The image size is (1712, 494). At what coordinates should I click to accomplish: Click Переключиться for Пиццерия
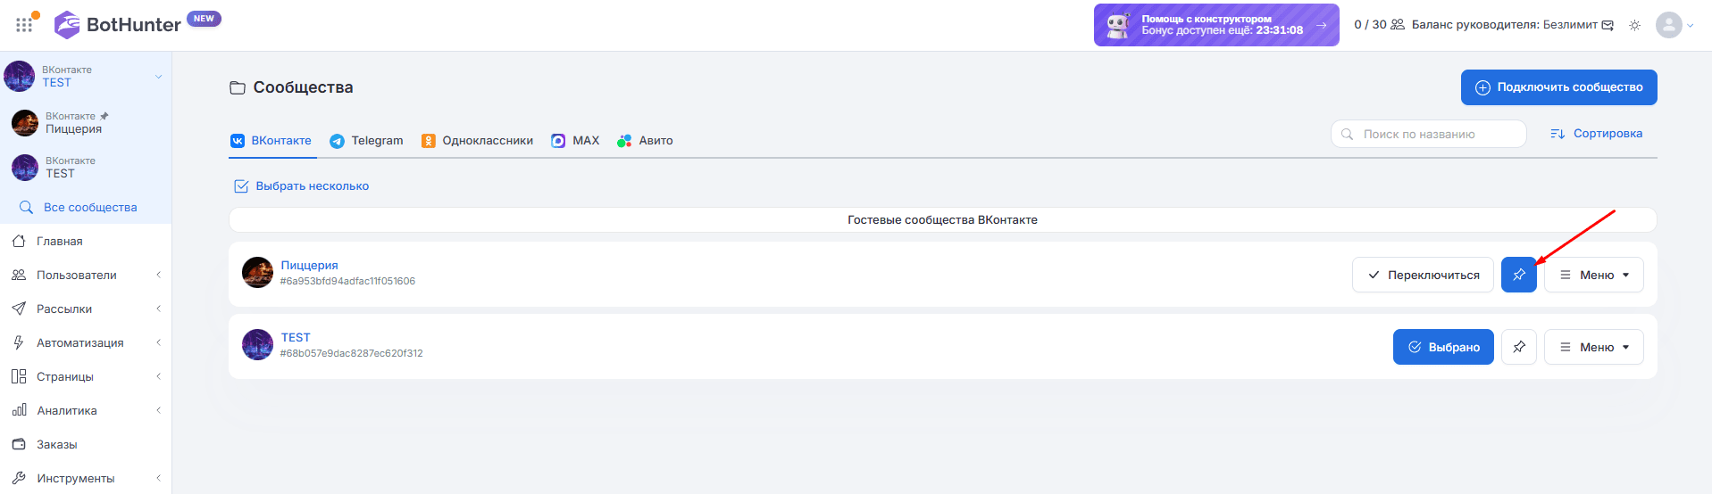click(x=1423, y=275)
